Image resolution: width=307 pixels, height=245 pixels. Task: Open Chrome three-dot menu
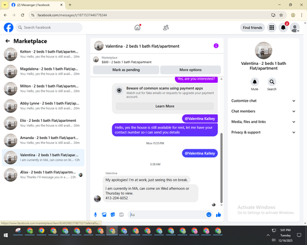[301, 15]
